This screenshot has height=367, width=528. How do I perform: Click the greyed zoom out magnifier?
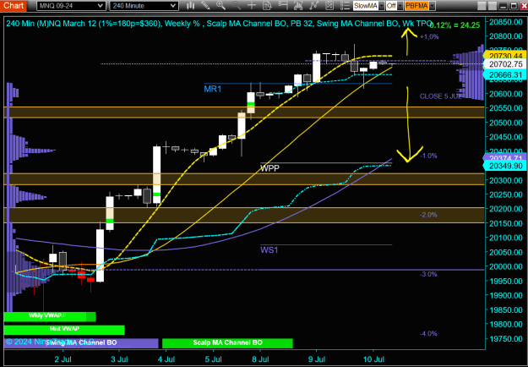click(x=237, y=5)
